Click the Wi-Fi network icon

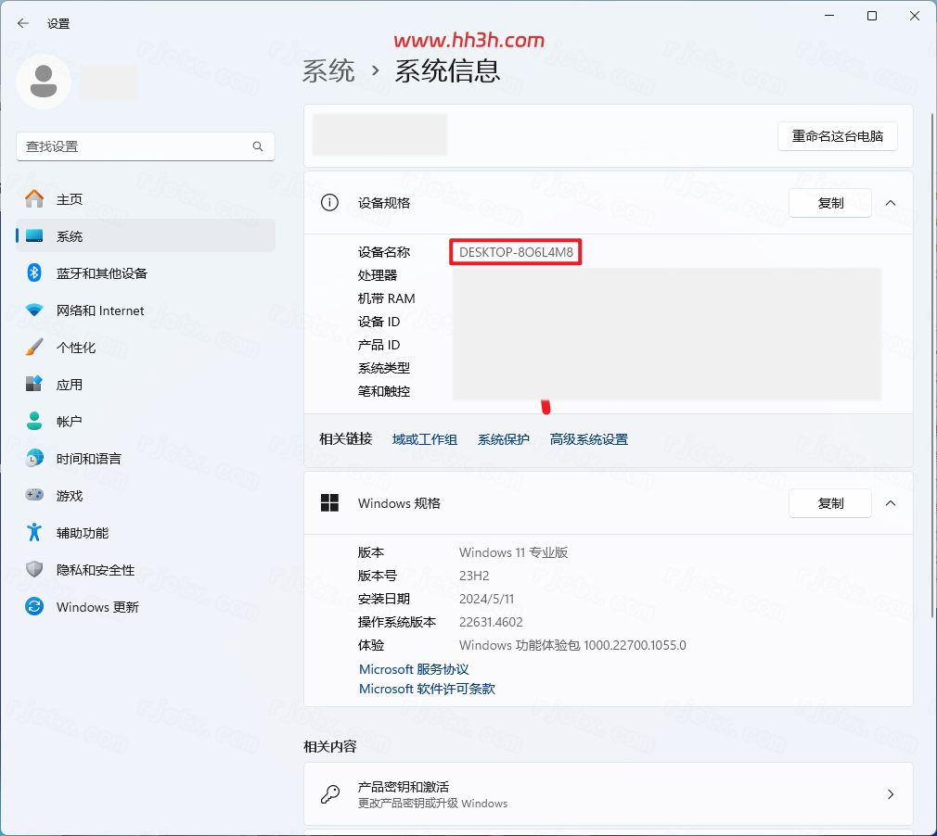point(34,310)
